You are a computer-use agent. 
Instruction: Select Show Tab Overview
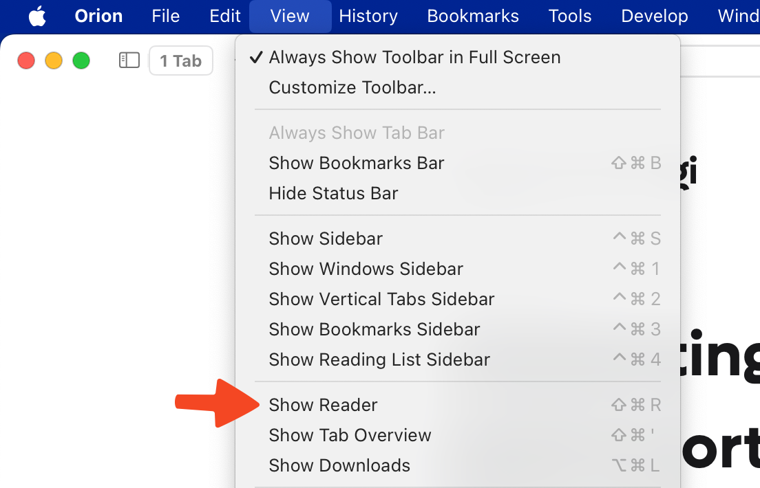(458, 435)
